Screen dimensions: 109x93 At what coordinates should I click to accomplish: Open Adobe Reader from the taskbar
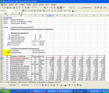point(65,91)
